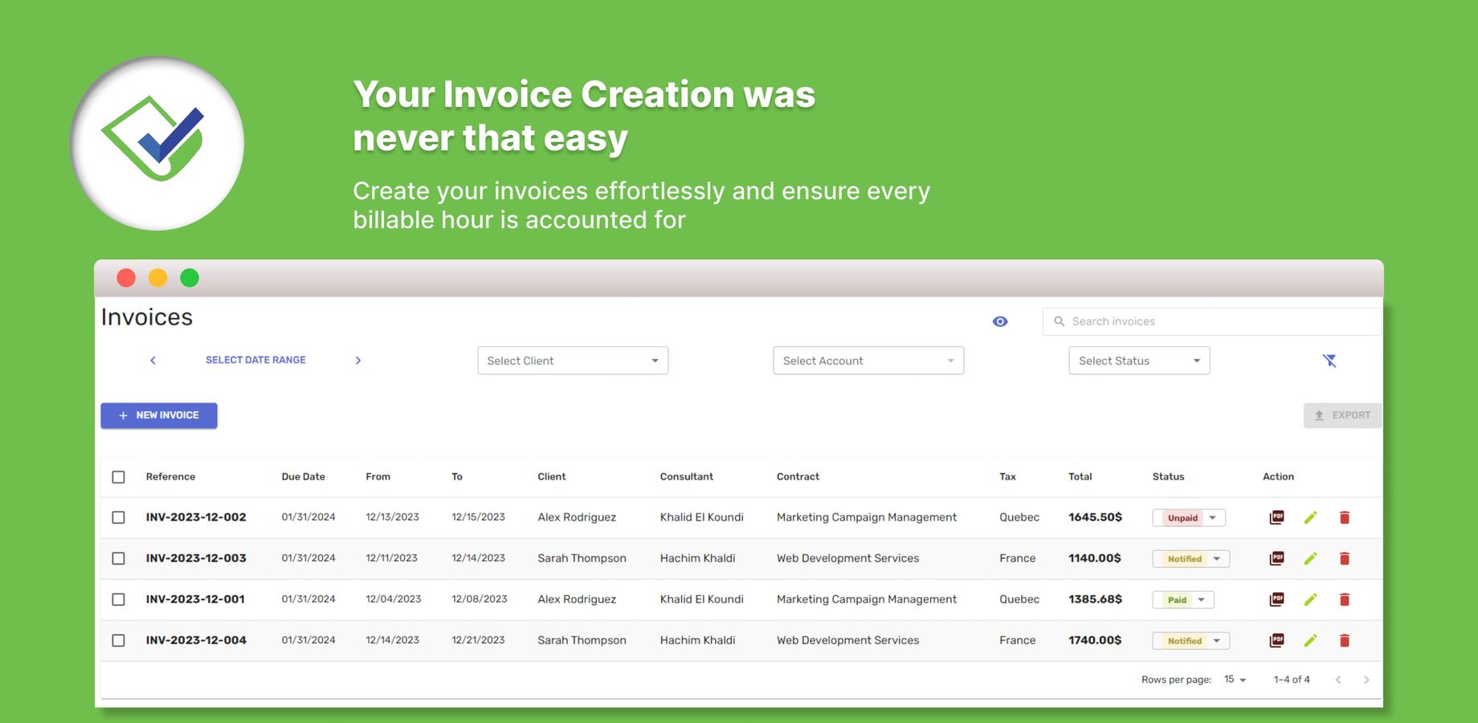The height and width of the screenshot is (723, 1478).
Task: Sort by the Reference column header
Action: click(x=170, y=476)
